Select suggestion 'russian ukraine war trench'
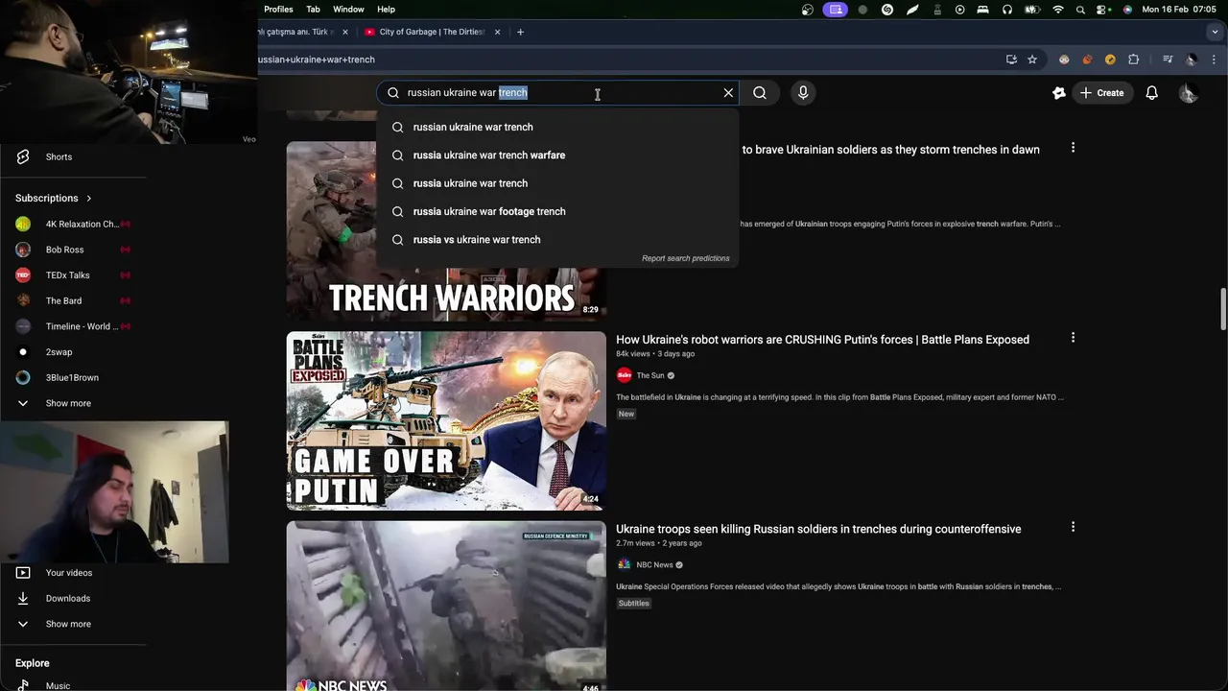The height and width of the screenshot is (691, 1228). tap(558, 127)
